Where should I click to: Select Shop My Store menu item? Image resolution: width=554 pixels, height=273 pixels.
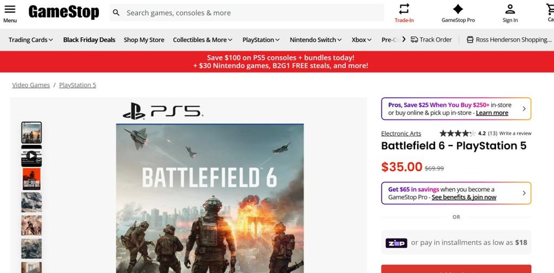(144, 39)
